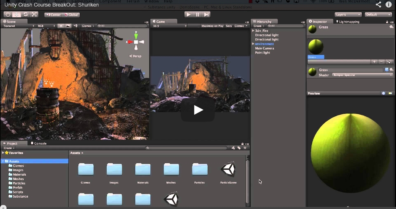
Task: Toggle scene lighting sun button
Action: pos(61,26)
